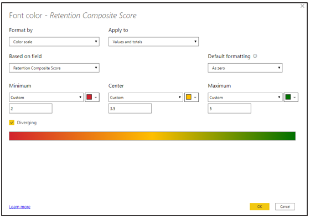Open the Default formatting dropdown
Viewport: 310px width, 219px height.
(x=245, y=68)
